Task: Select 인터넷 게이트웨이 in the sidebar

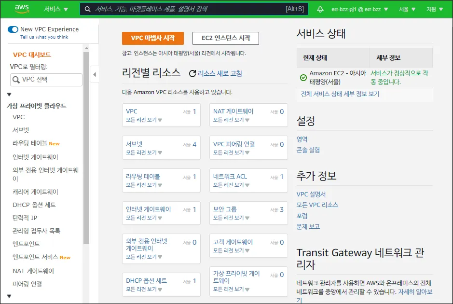Action: 35,157
